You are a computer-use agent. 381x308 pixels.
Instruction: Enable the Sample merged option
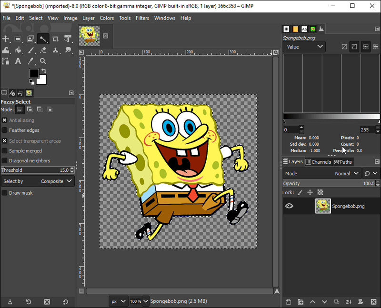(x=5, y=150)
